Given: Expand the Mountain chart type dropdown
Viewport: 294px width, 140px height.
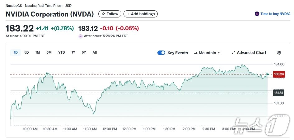Looking at the screenshot, I should tap(219, 53).
